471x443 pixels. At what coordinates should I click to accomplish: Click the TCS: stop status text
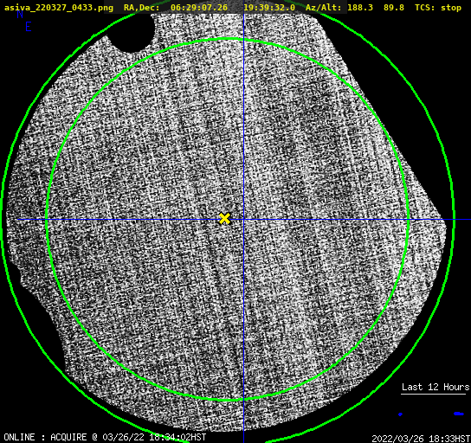[x=438, y=8]
